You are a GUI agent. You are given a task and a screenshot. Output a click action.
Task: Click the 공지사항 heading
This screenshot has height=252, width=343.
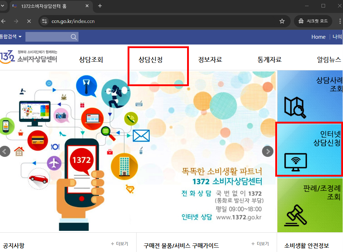[14, 246]
